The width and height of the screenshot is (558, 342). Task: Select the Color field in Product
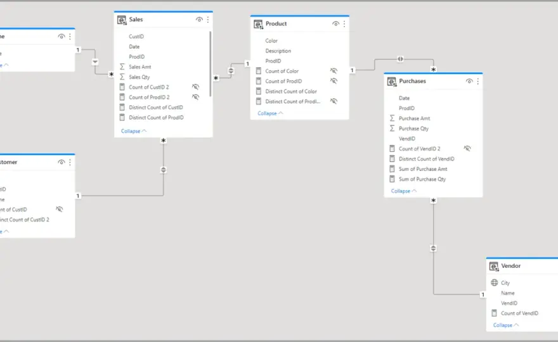(x=271, y=41)
